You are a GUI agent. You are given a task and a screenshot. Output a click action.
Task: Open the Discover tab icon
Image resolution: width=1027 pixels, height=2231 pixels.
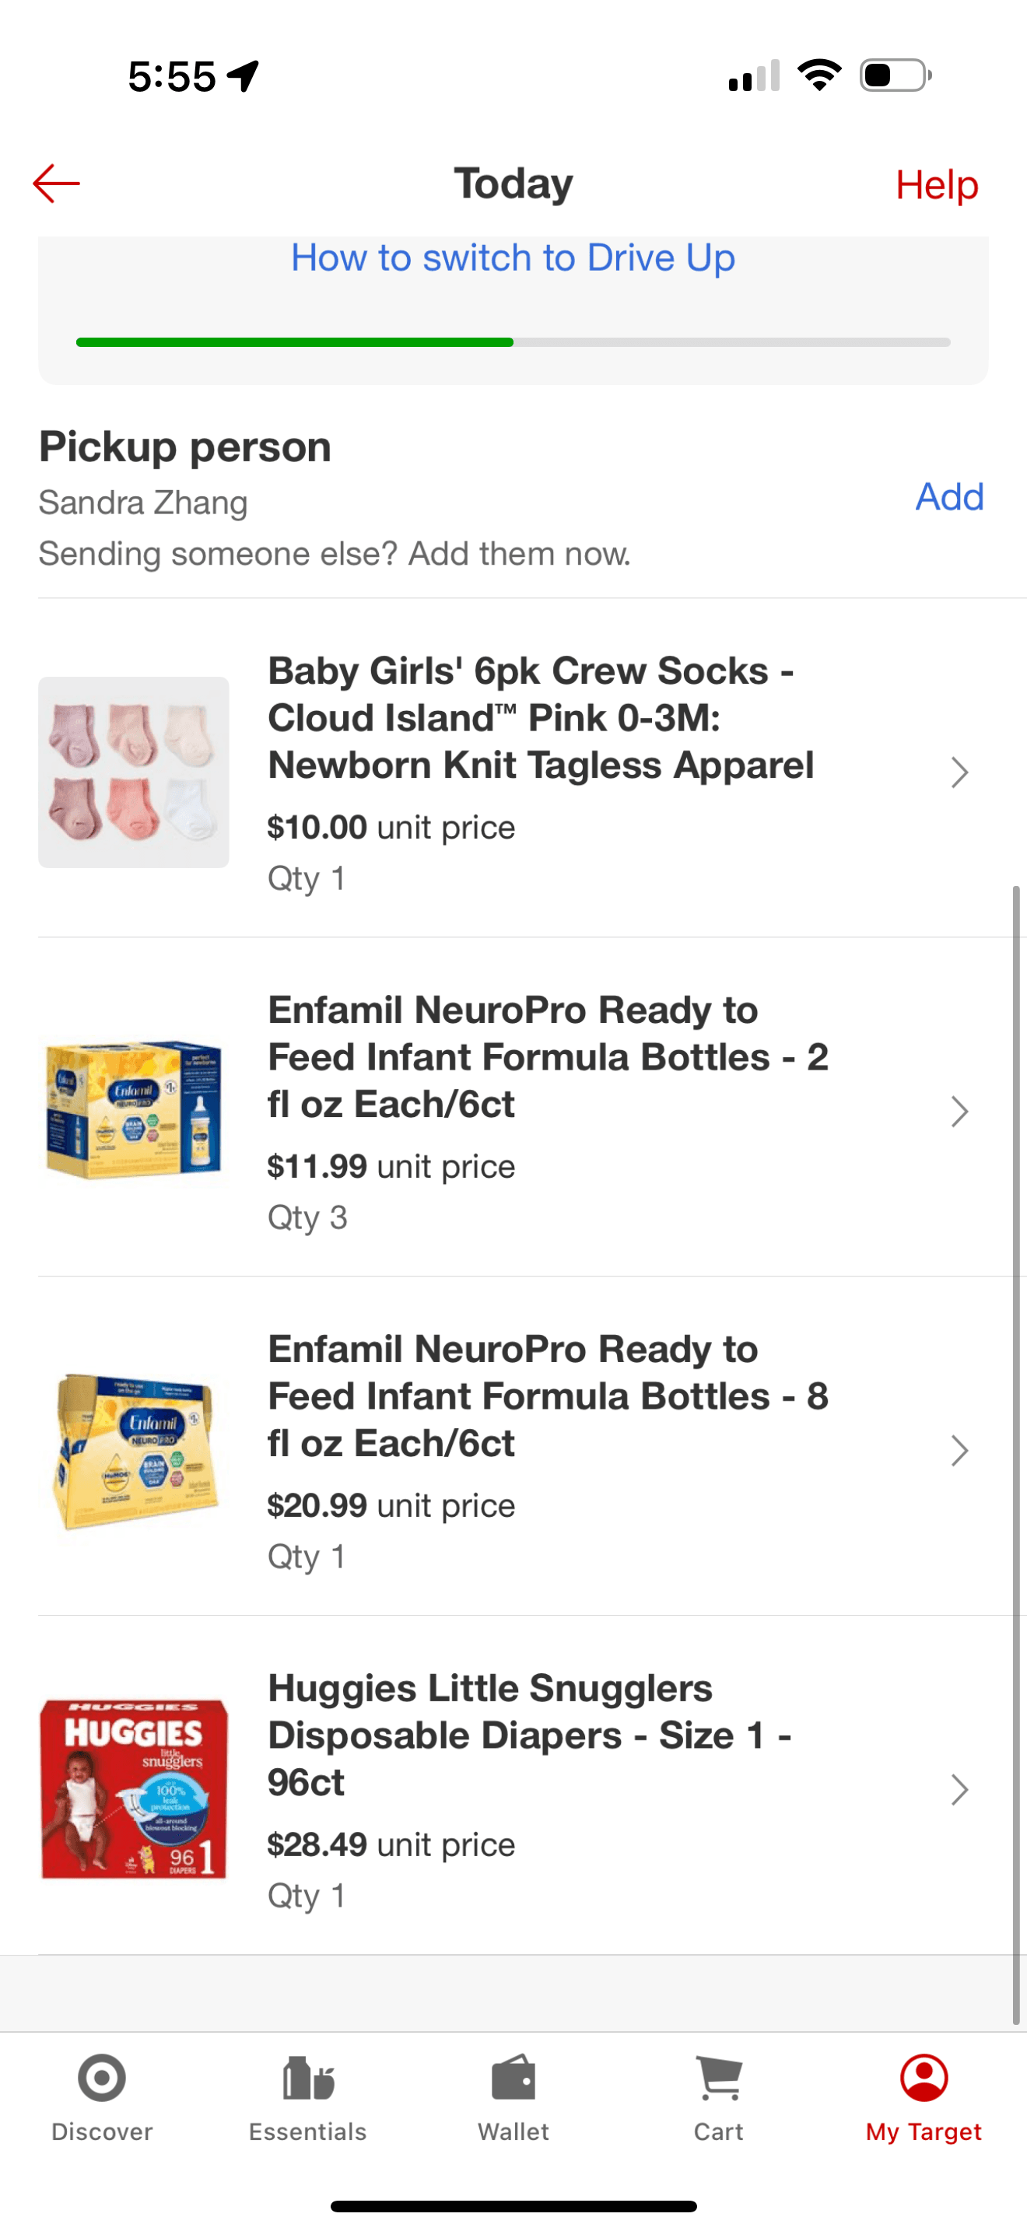click(x=102, y=2077)
